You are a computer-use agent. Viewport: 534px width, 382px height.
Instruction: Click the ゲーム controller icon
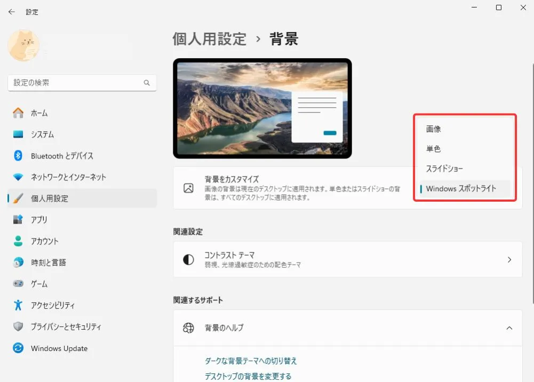(18, 284)
